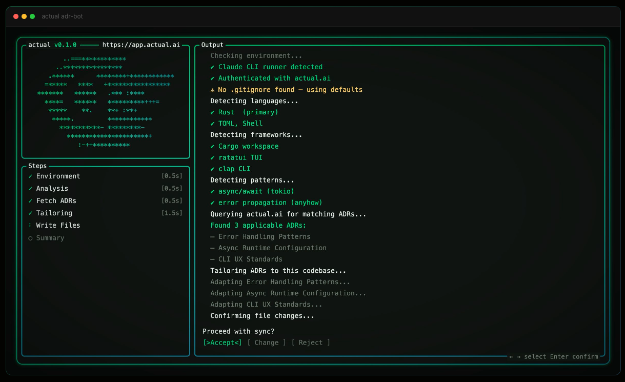
Task: Choose the Change option
Action: pyautogui.click(x=267, y=343)
